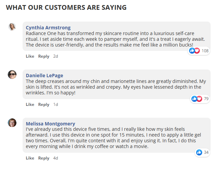The height and width of the screenshot is (174, 215).
Task: Like Melissa Montgomery's comment
Action: pyautogui.click(x=30, y=158)
